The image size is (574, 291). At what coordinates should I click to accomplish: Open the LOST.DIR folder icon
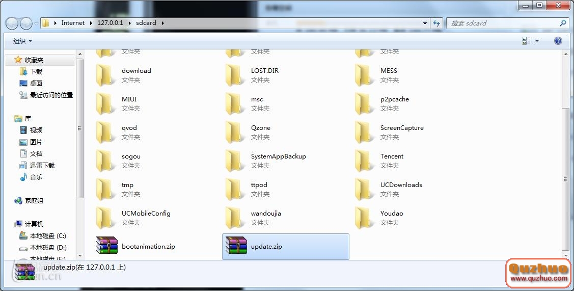pyautogui.click(x=235, y=75)
